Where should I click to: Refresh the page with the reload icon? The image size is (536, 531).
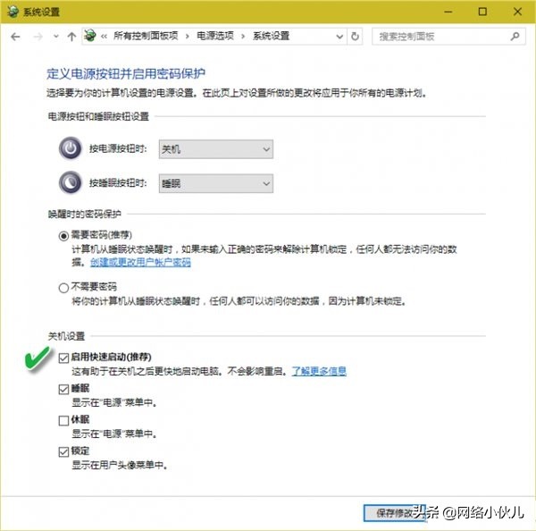tap(355, 36)
